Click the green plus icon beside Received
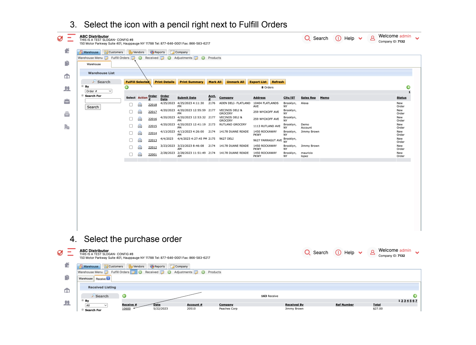This screenshot has height=345, width=476. point(169,58)
